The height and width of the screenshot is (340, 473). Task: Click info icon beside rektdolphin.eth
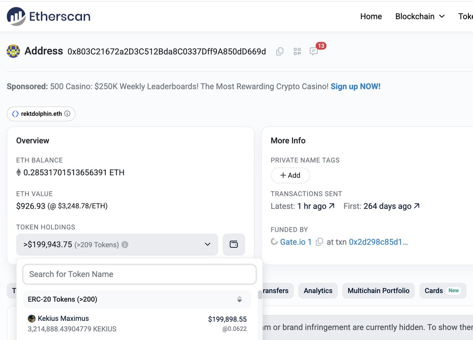[x=67, y=114]
